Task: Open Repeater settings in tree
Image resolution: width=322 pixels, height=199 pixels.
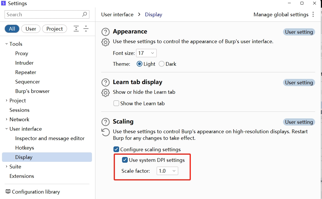Action: pos(26,72)
